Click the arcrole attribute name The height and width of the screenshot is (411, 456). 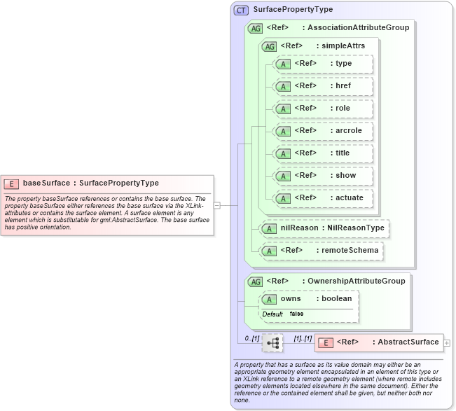(349, 130)
